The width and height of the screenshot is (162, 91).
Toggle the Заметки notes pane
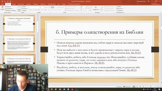pyautogui.click(x=119, y=87)
